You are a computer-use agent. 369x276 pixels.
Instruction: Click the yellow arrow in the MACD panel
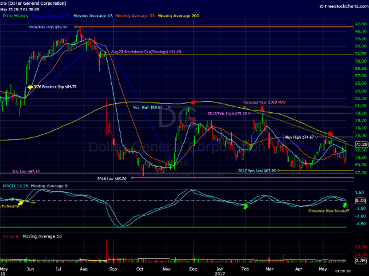[x=21, y=203]
